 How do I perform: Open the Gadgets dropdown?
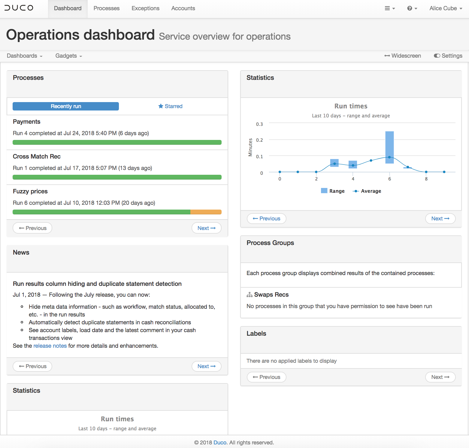[68, 56]
